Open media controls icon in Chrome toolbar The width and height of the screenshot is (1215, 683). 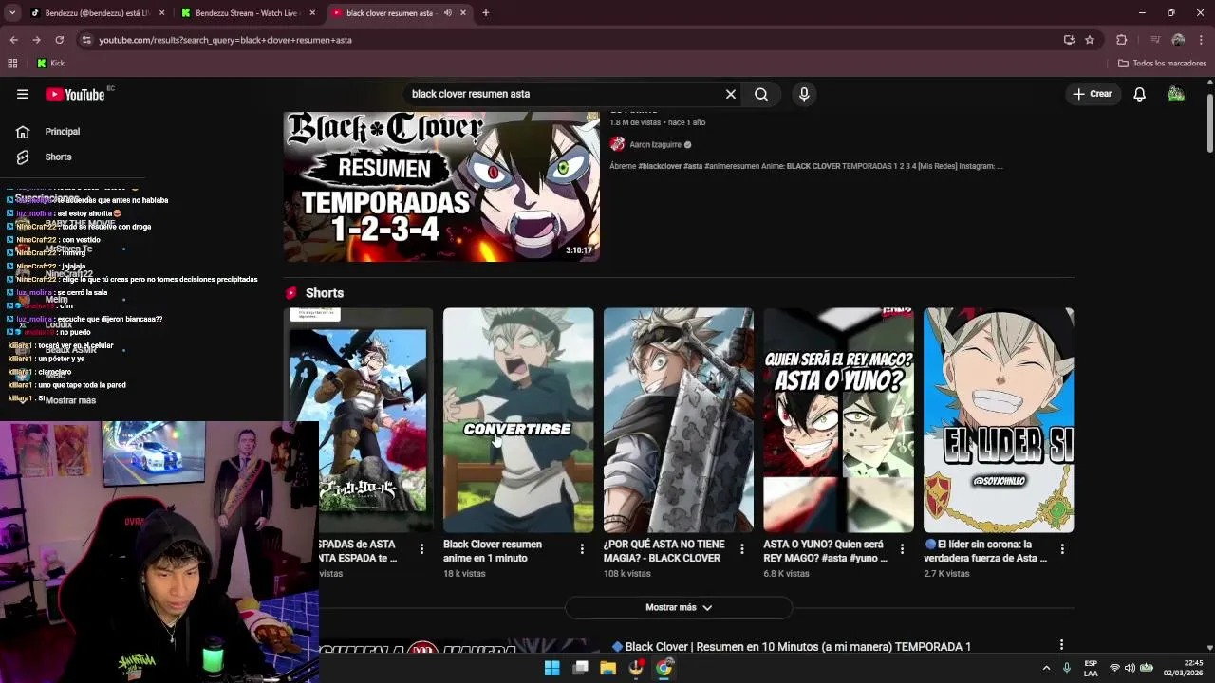(x=1155, y=40)
